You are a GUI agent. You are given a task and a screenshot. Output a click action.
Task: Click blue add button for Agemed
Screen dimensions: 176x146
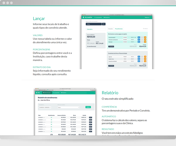pyautogui.click(x=139, y=57)
